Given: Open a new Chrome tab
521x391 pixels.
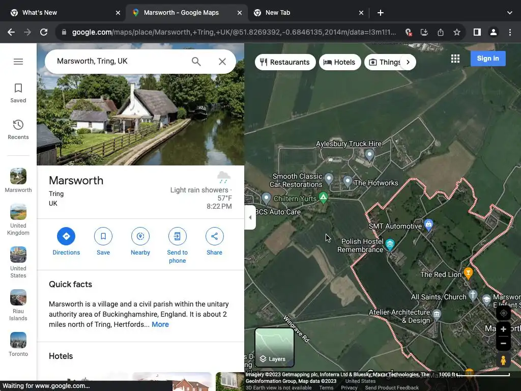Looking at the screenshot, I should (x=381, y=13).
